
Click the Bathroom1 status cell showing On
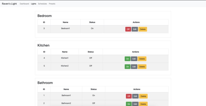click(x=94, y=96)
